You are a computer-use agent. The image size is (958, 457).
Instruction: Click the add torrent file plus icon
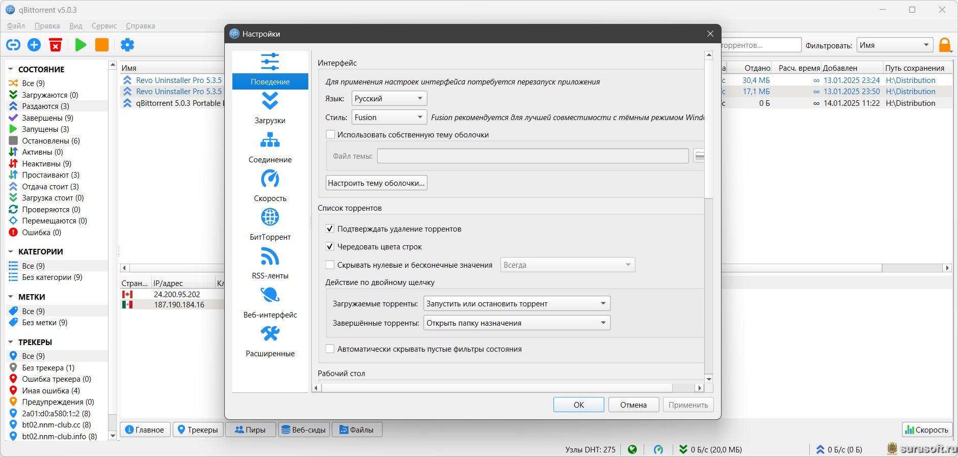tap(34, 45)
